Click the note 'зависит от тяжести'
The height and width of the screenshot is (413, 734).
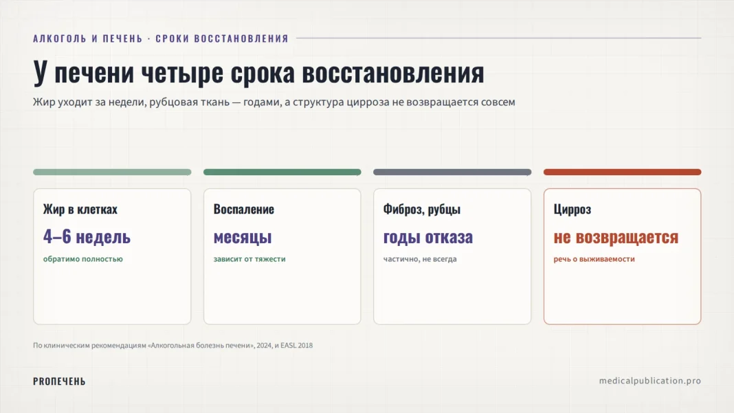pos(249,259)
